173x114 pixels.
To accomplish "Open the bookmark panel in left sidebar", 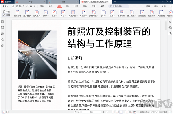I will [x=3, y=22].
